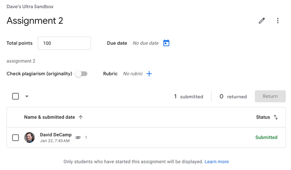Open the three-dot more options menu

click(278, 21)
